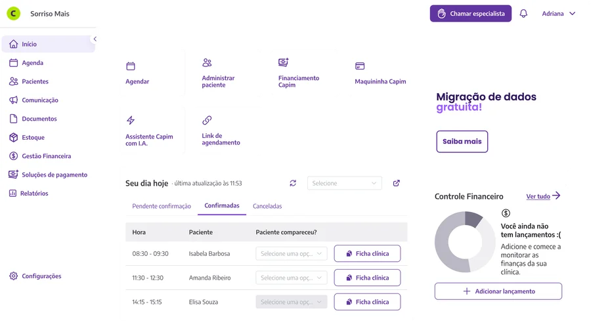The height and width of the screenshot is (336, 591).
Task: Open Pacientes from the sidebar
Action: coord(29,81)
